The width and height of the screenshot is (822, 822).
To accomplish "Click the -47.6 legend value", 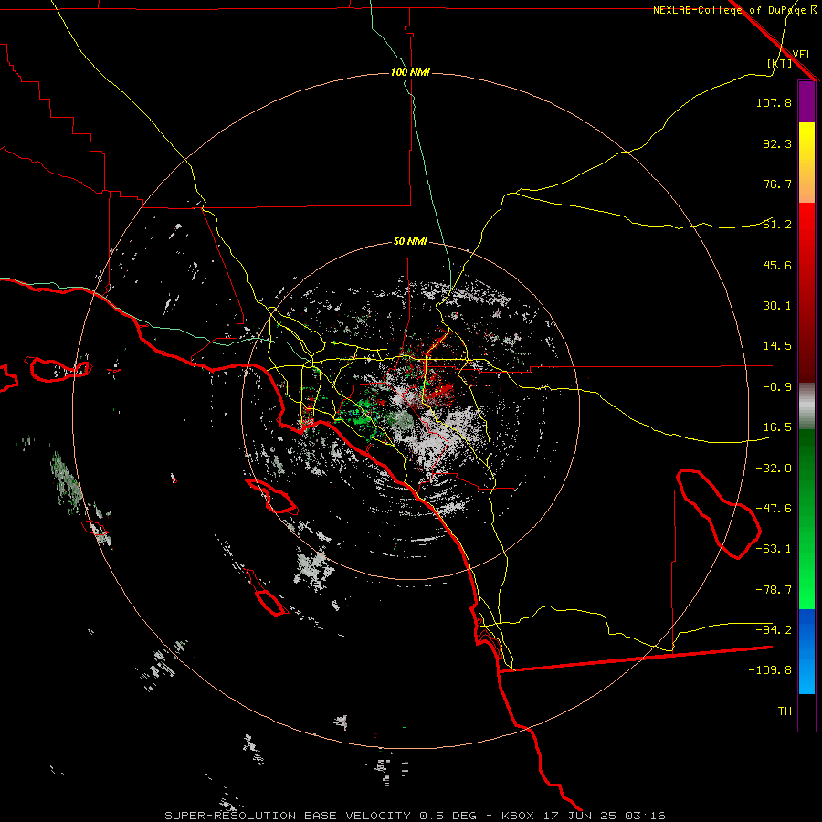I will pos(774,509).
